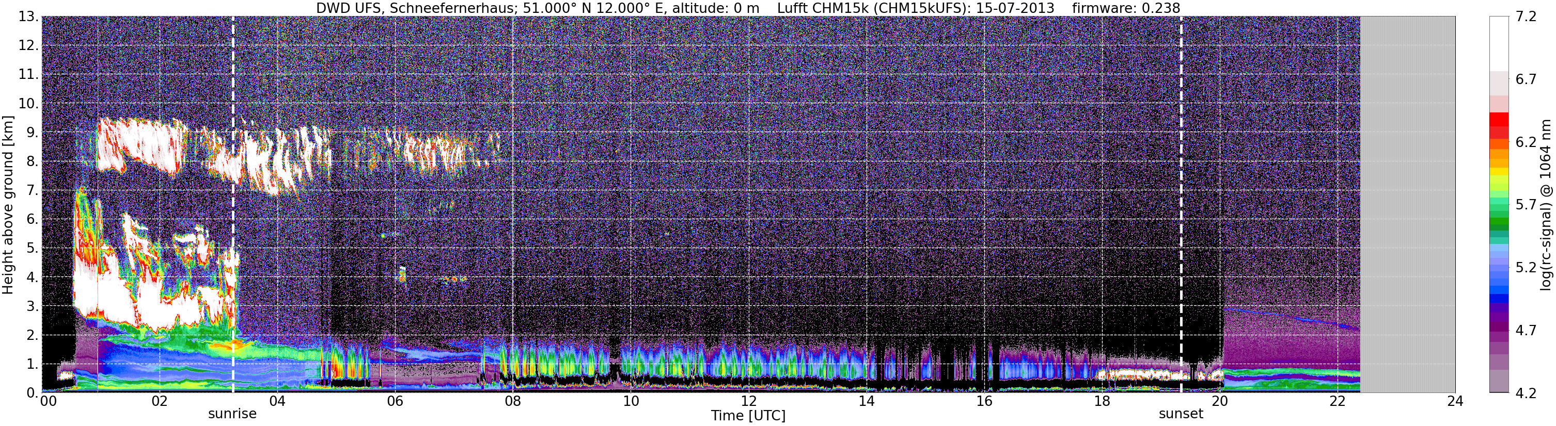Click the time axis tick '16'
This screenshot has height=426, width=1556.
pos(984,402)
